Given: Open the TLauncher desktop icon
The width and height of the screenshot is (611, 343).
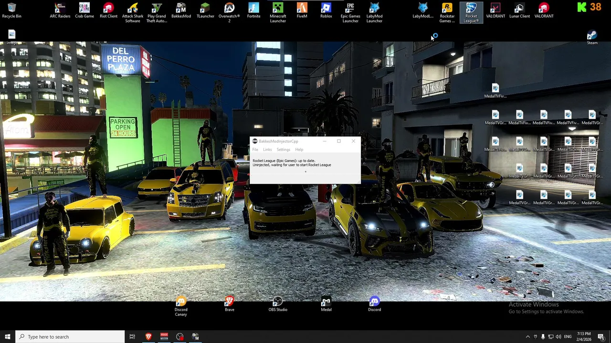Looking at the screenshot, I should pos(205,10).
